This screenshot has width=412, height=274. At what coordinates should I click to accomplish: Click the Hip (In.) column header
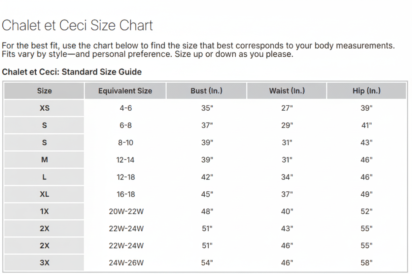click(366, 91)
